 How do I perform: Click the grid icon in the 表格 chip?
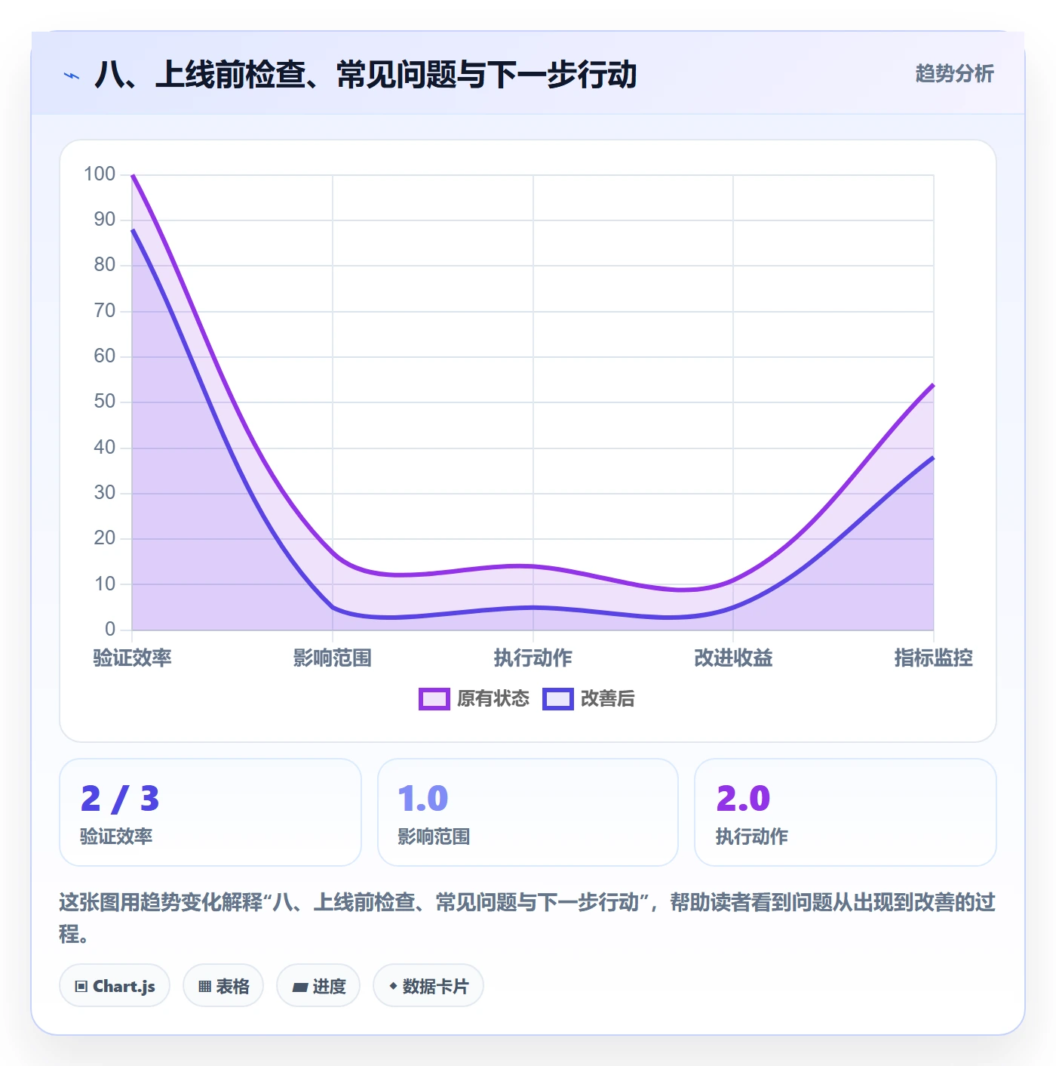[x=204, y=986]
